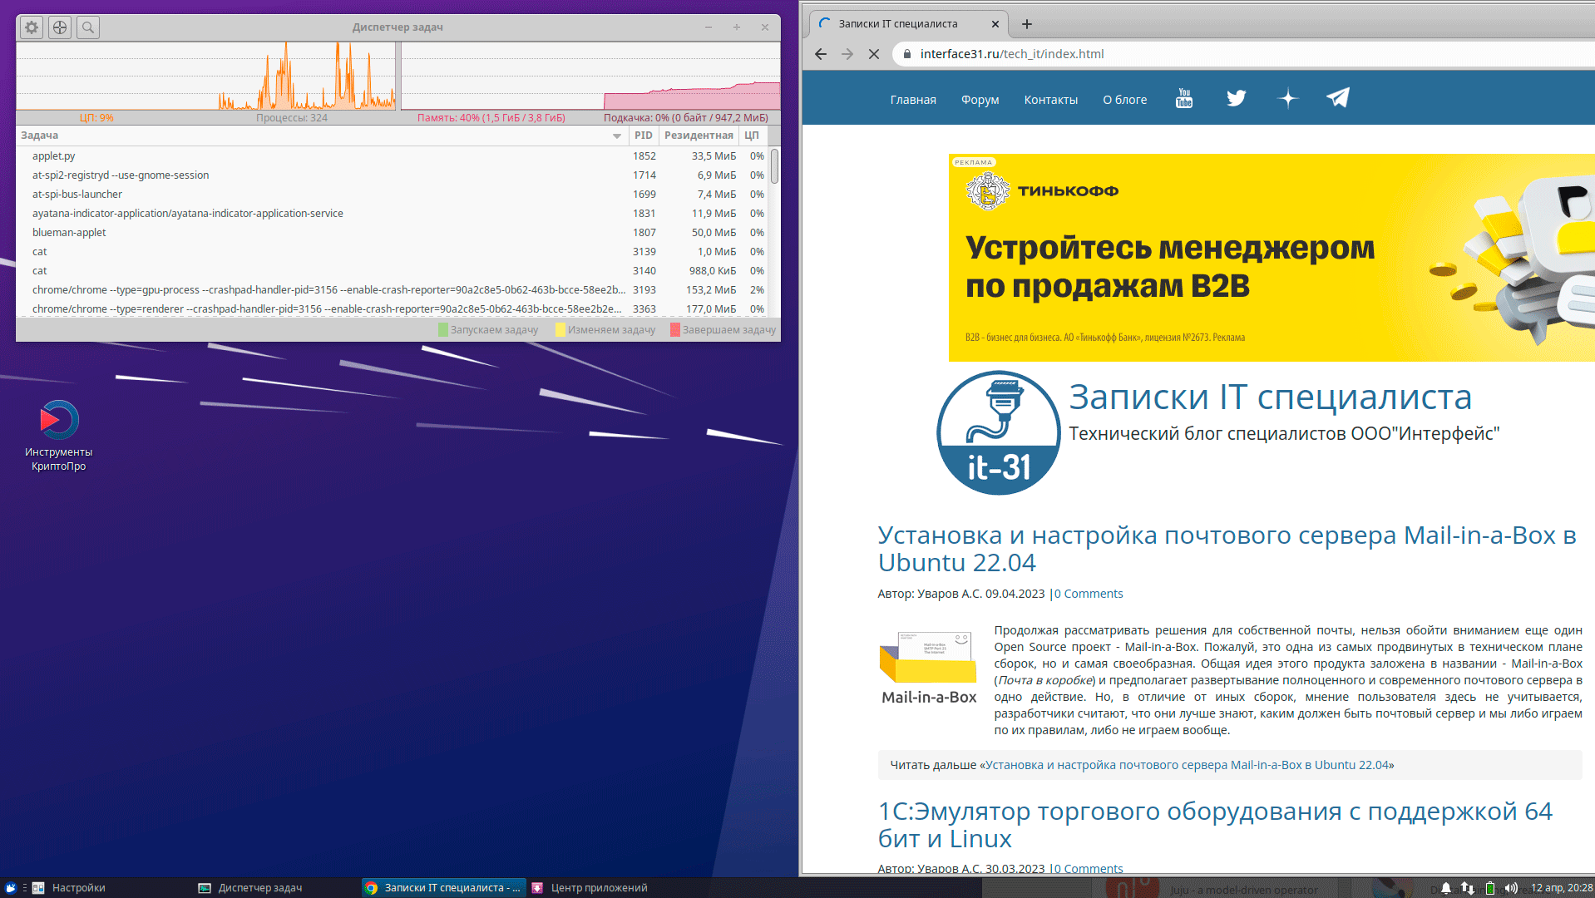
Task: Close the Записки IT специалиста tab
Action: click(x=995, y=24)
